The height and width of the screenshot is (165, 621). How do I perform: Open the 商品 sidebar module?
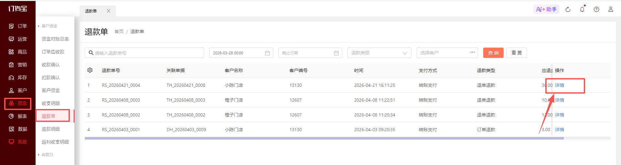click(18, 52)
